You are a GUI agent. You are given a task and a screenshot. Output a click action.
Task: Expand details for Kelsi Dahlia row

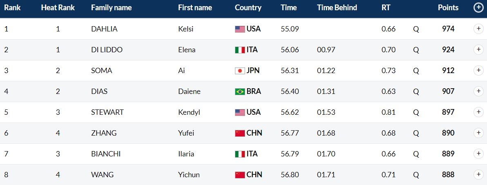coord(478,29)
